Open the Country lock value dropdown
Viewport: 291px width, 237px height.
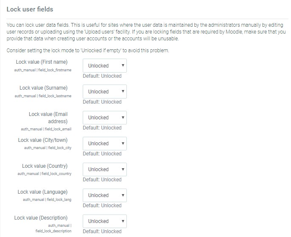[105, 169]
